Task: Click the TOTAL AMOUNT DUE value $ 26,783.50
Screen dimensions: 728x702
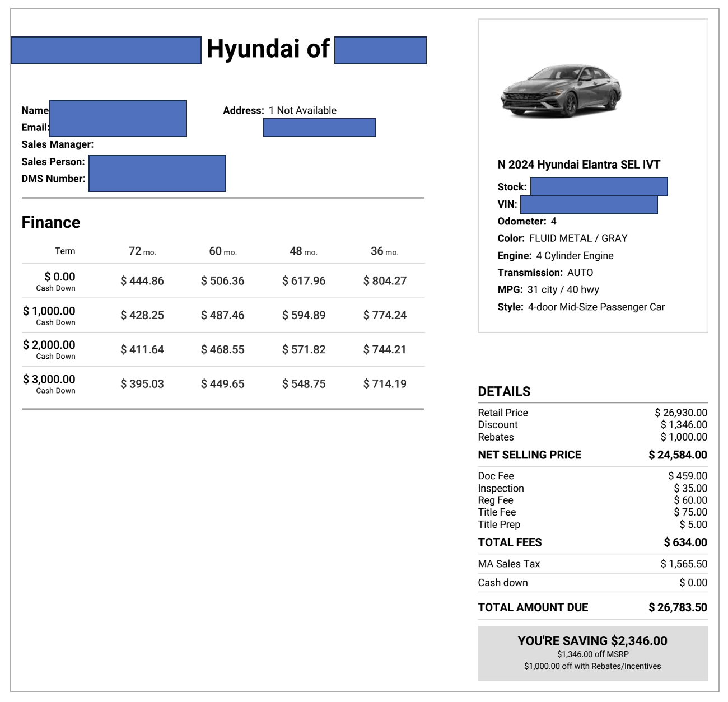Action: [678, 607]
